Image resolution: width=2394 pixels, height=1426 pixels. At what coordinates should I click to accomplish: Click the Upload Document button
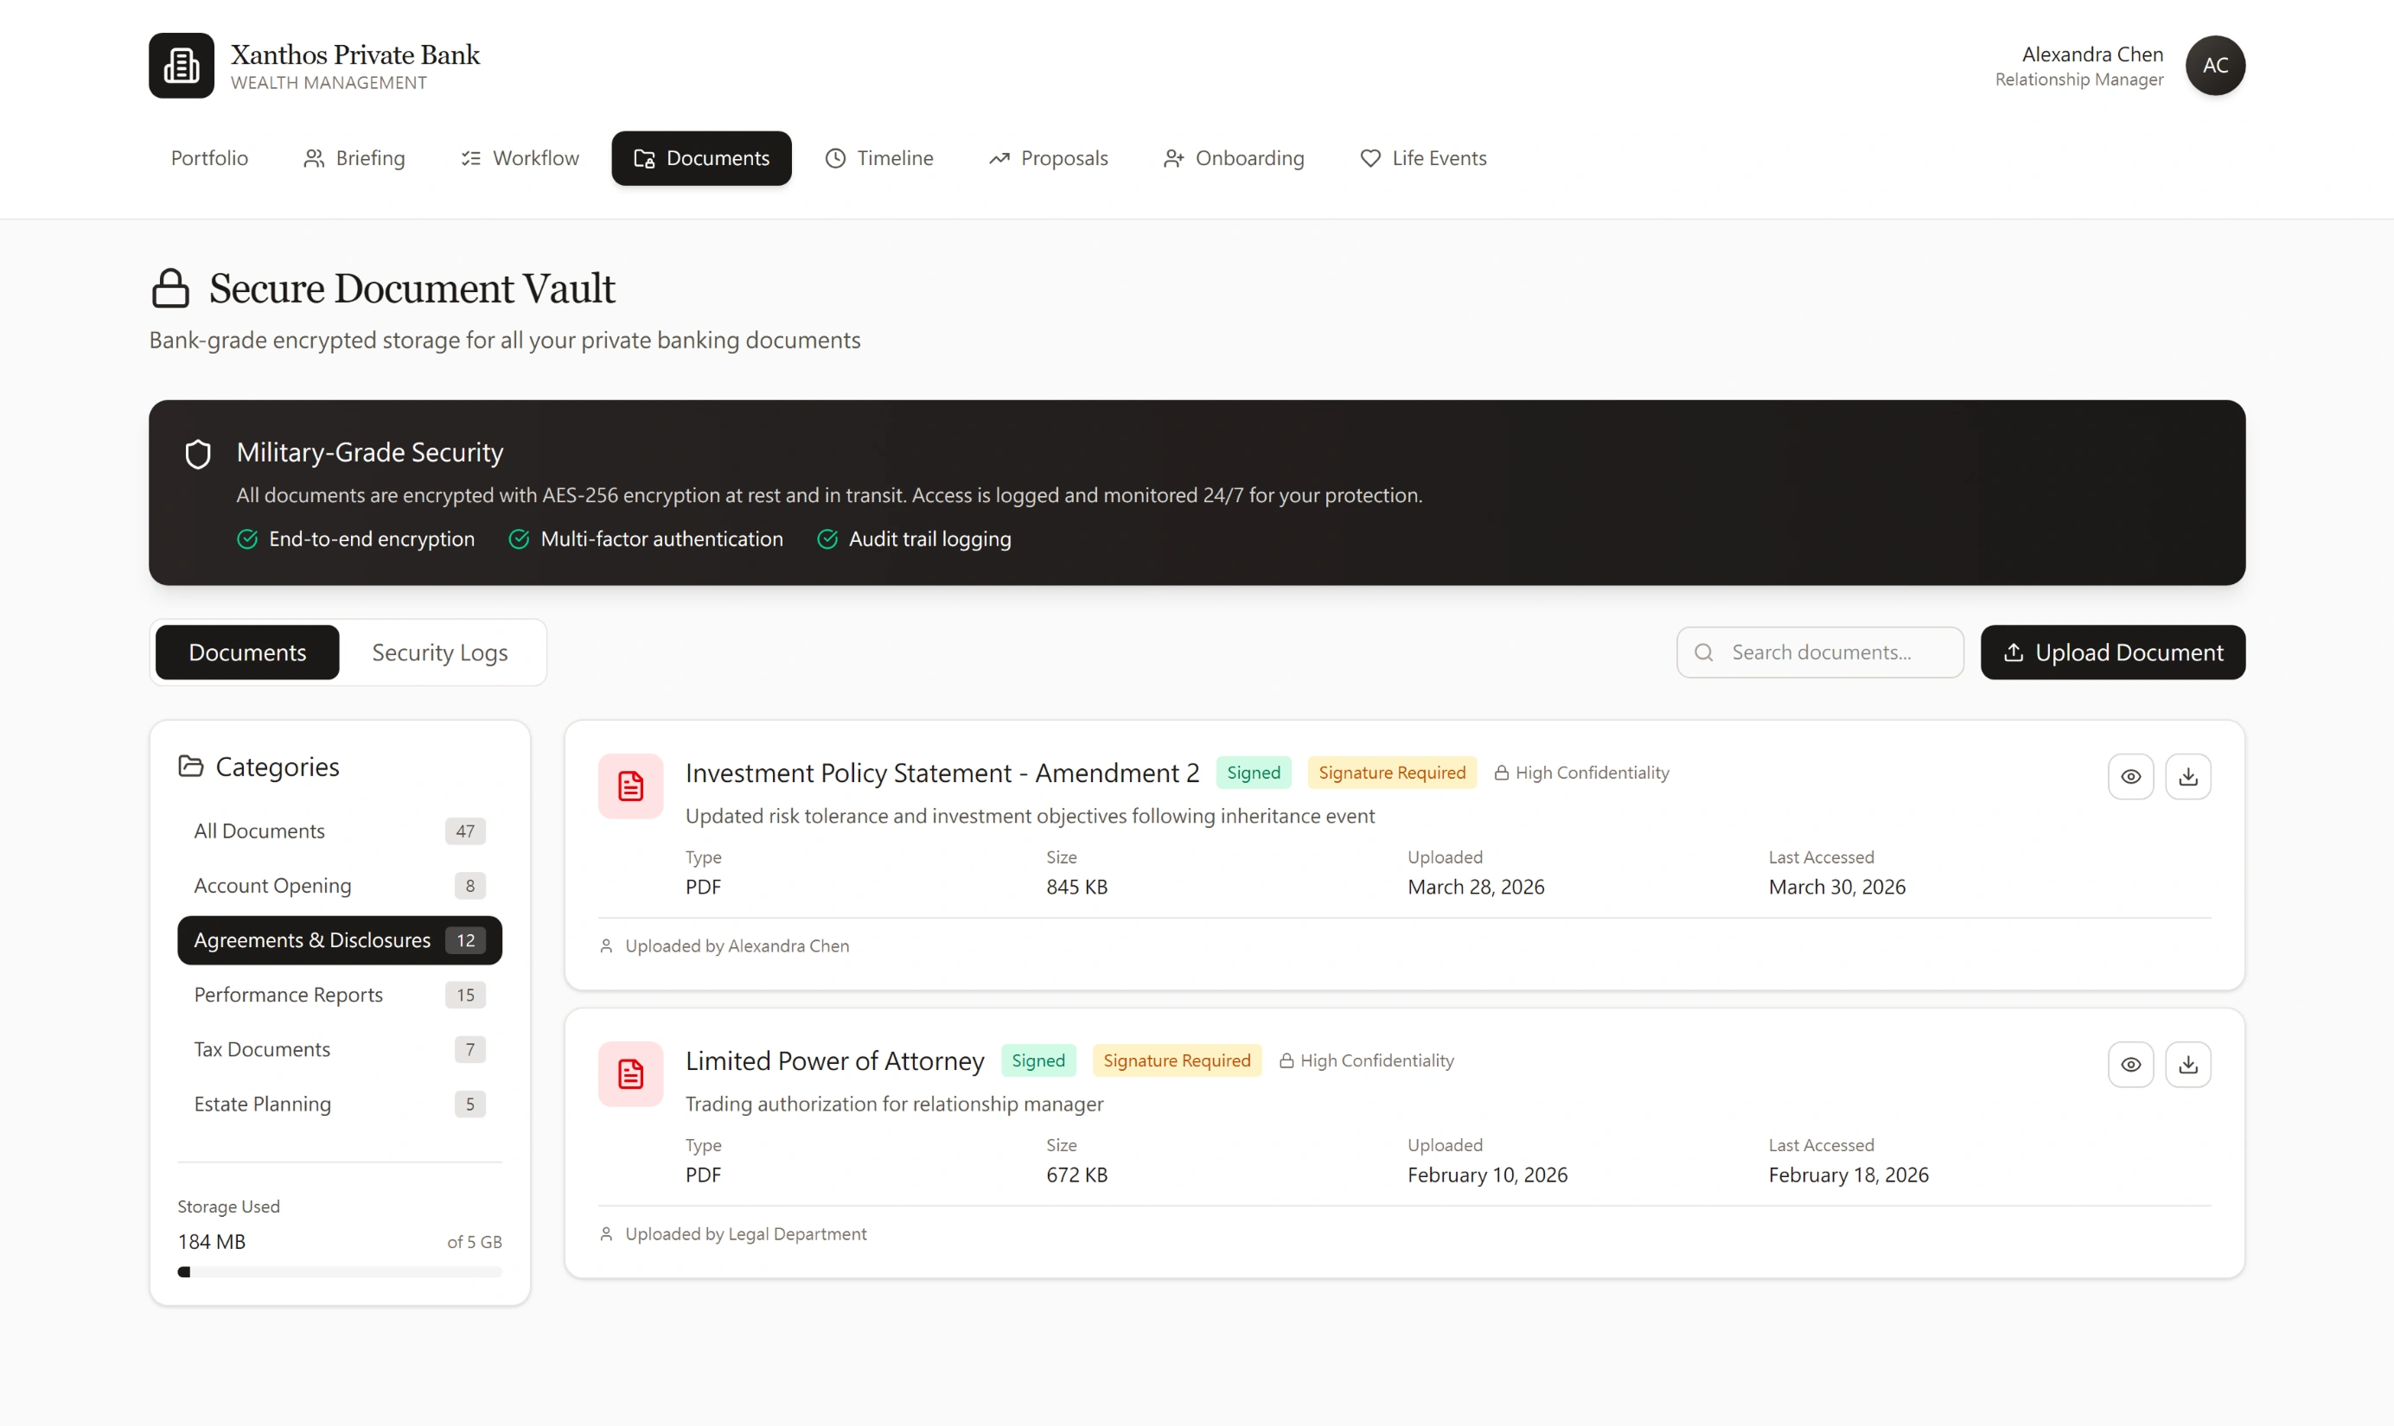(x=2111, y=652)
